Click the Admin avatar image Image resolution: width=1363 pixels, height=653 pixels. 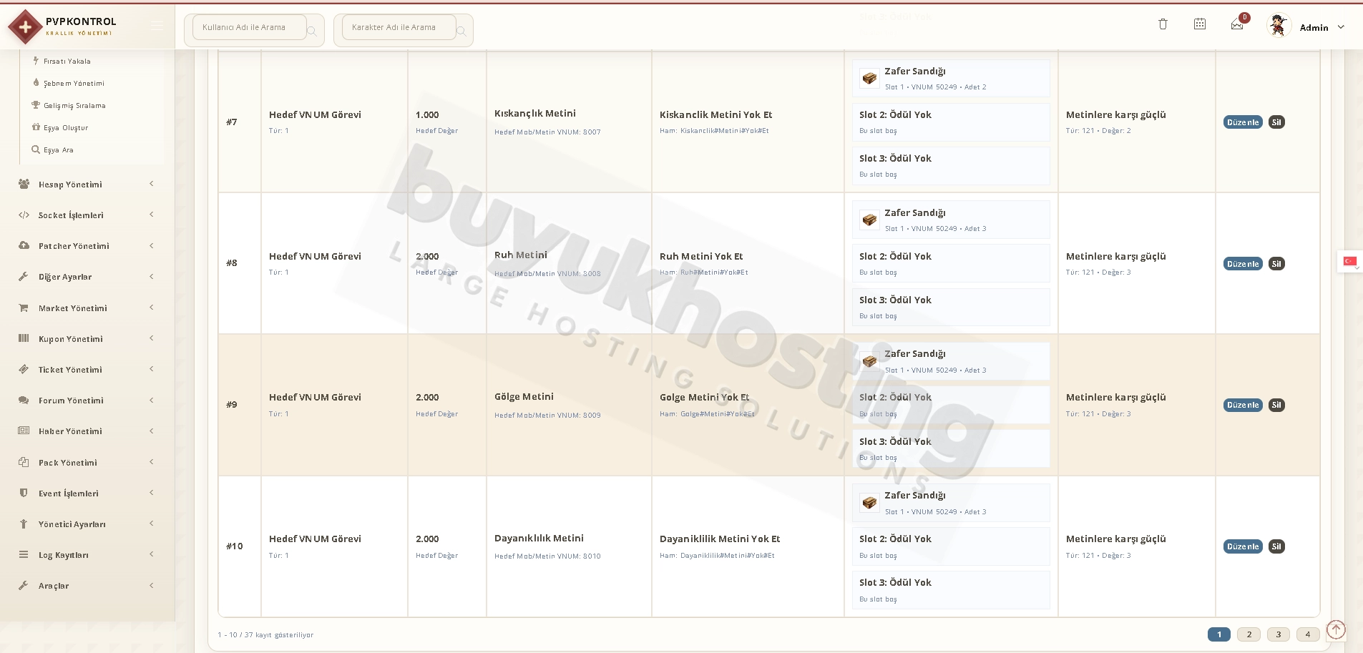point(1278,26)
